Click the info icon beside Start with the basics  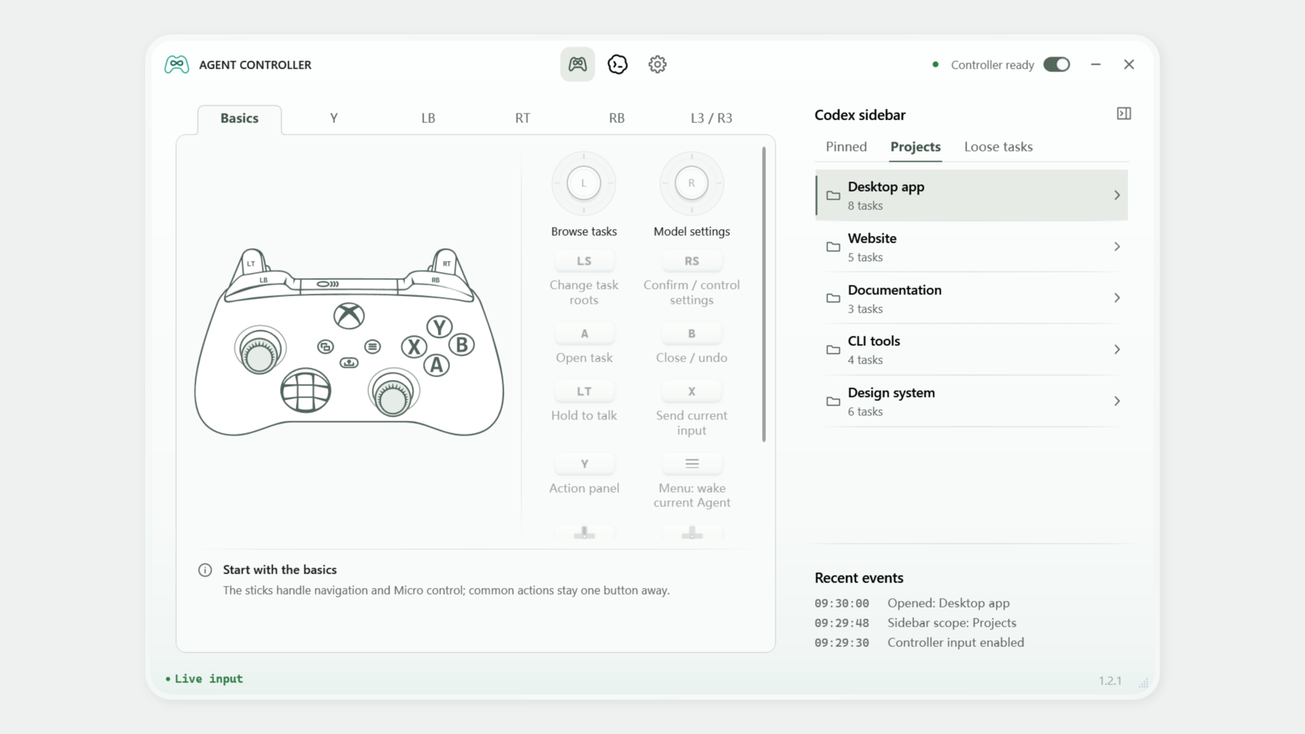pos(205,570)
